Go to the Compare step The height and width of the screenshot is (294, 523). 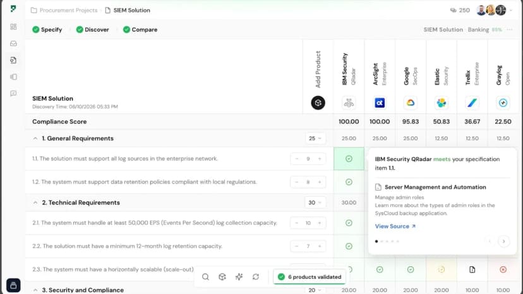click(x=140, y=30)
